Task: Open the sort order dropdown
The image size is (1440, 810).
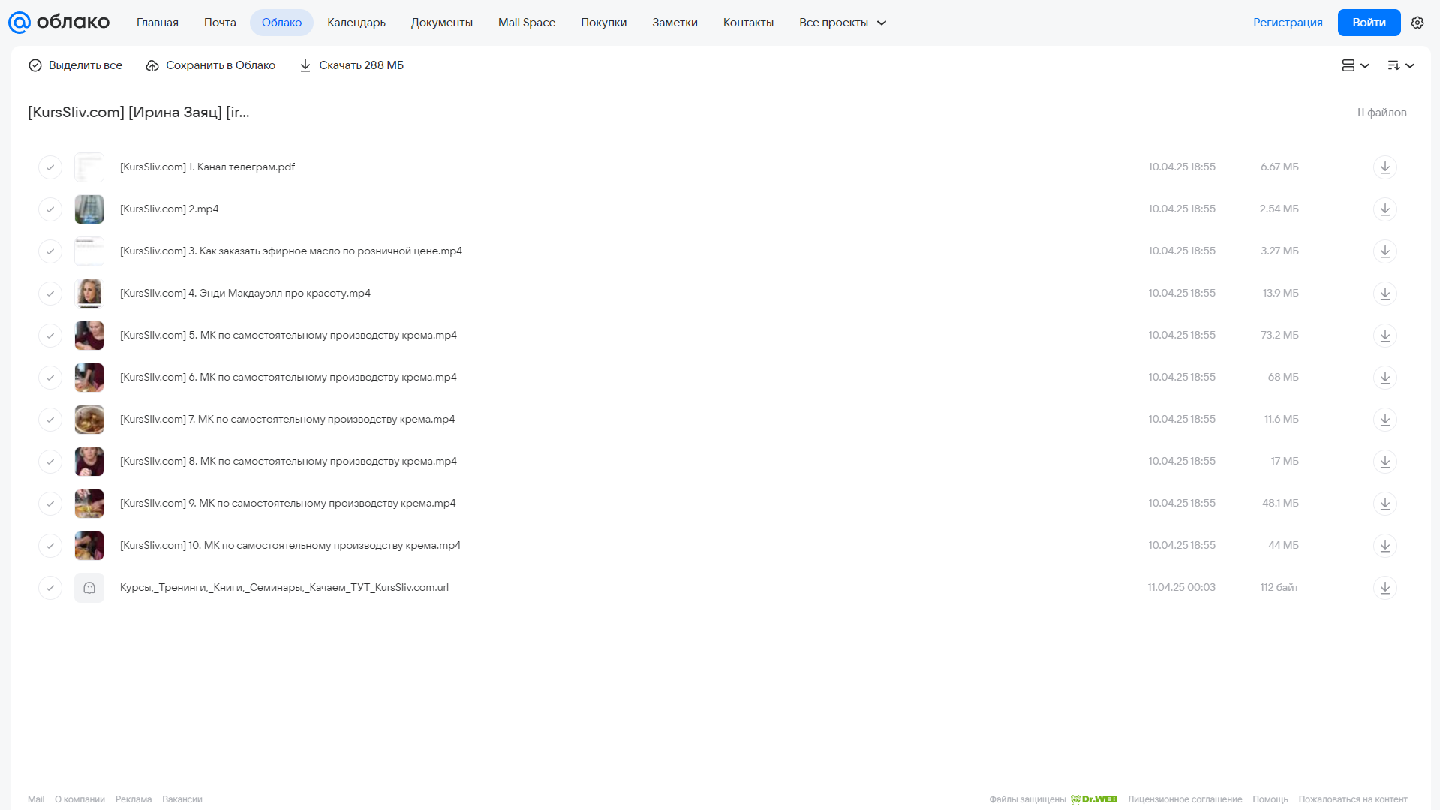Action: [1400, 65]
